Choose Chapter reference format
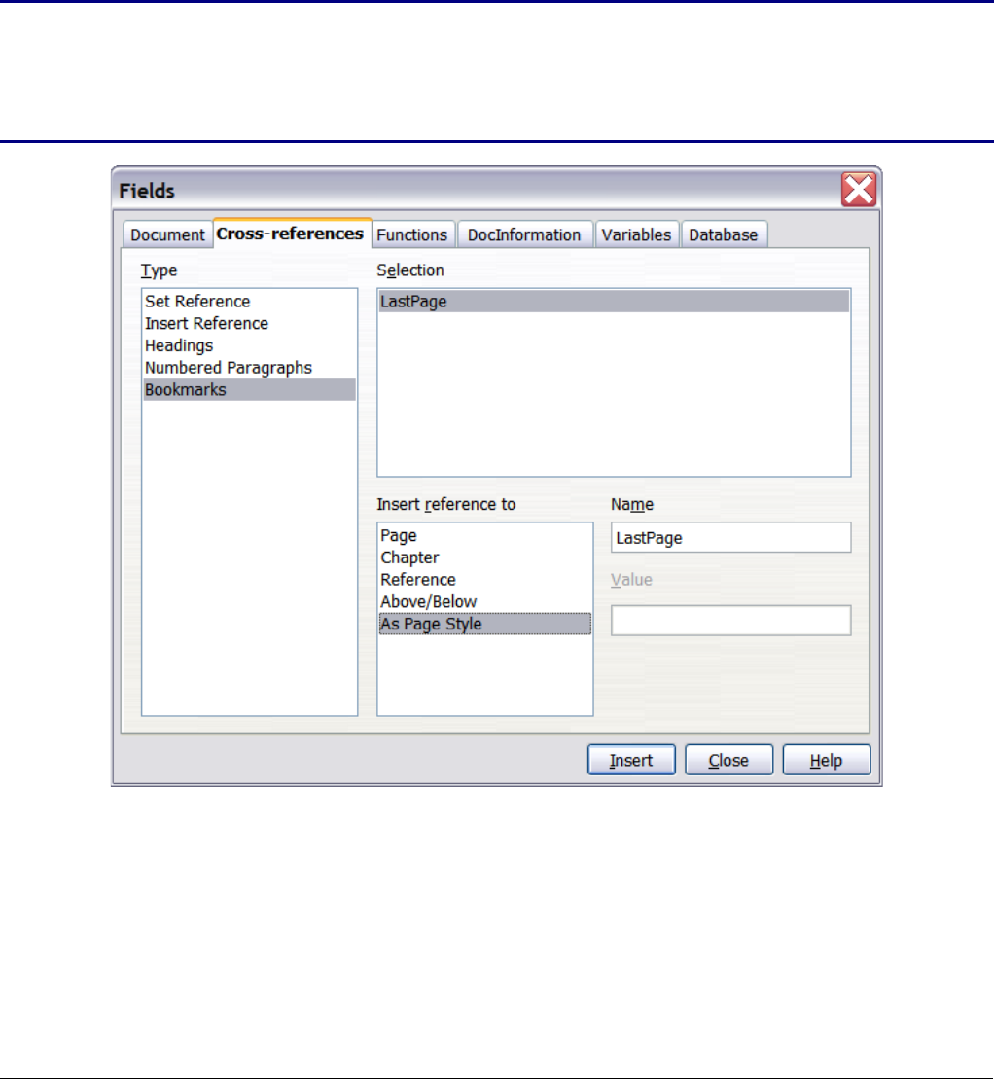The height and width of the screenshot is (1079, 994). [x=485, y=557]
